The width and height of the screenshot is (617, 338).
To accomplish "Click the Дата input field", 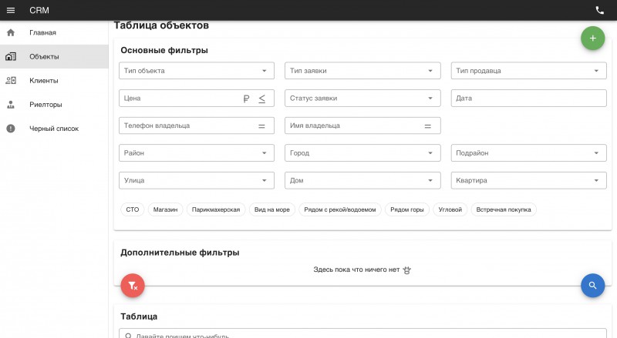I will [528, 99].
